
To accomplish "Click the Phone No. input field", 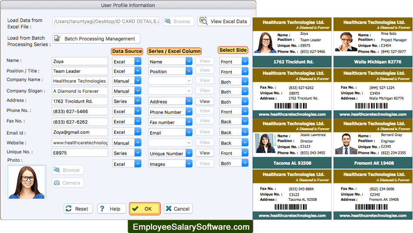I will pos(80,111).
